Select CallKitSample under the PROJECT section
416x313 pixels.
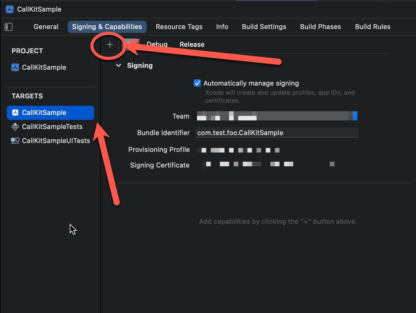pyautogui.click(x=44, y=67)
